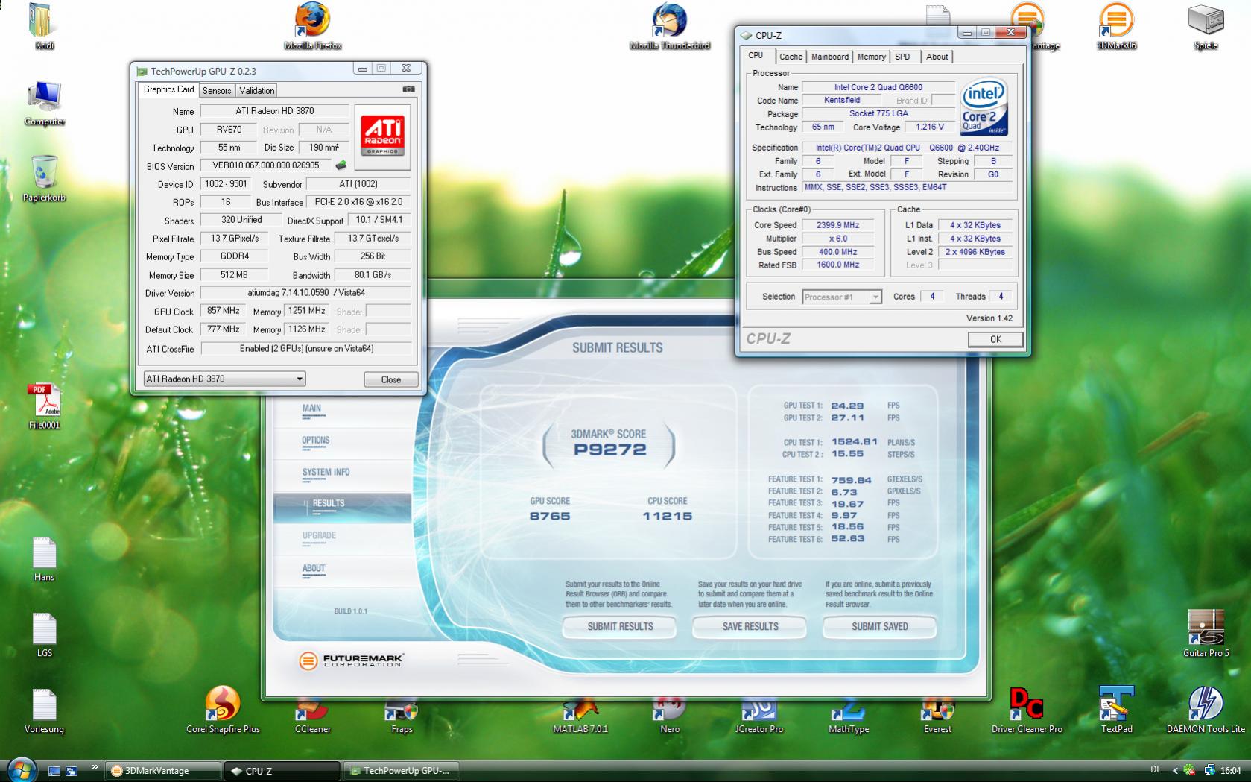Open the Computer desktop icon
Image resolution: width=1251 pixels, height=782 pixels.
45,103
